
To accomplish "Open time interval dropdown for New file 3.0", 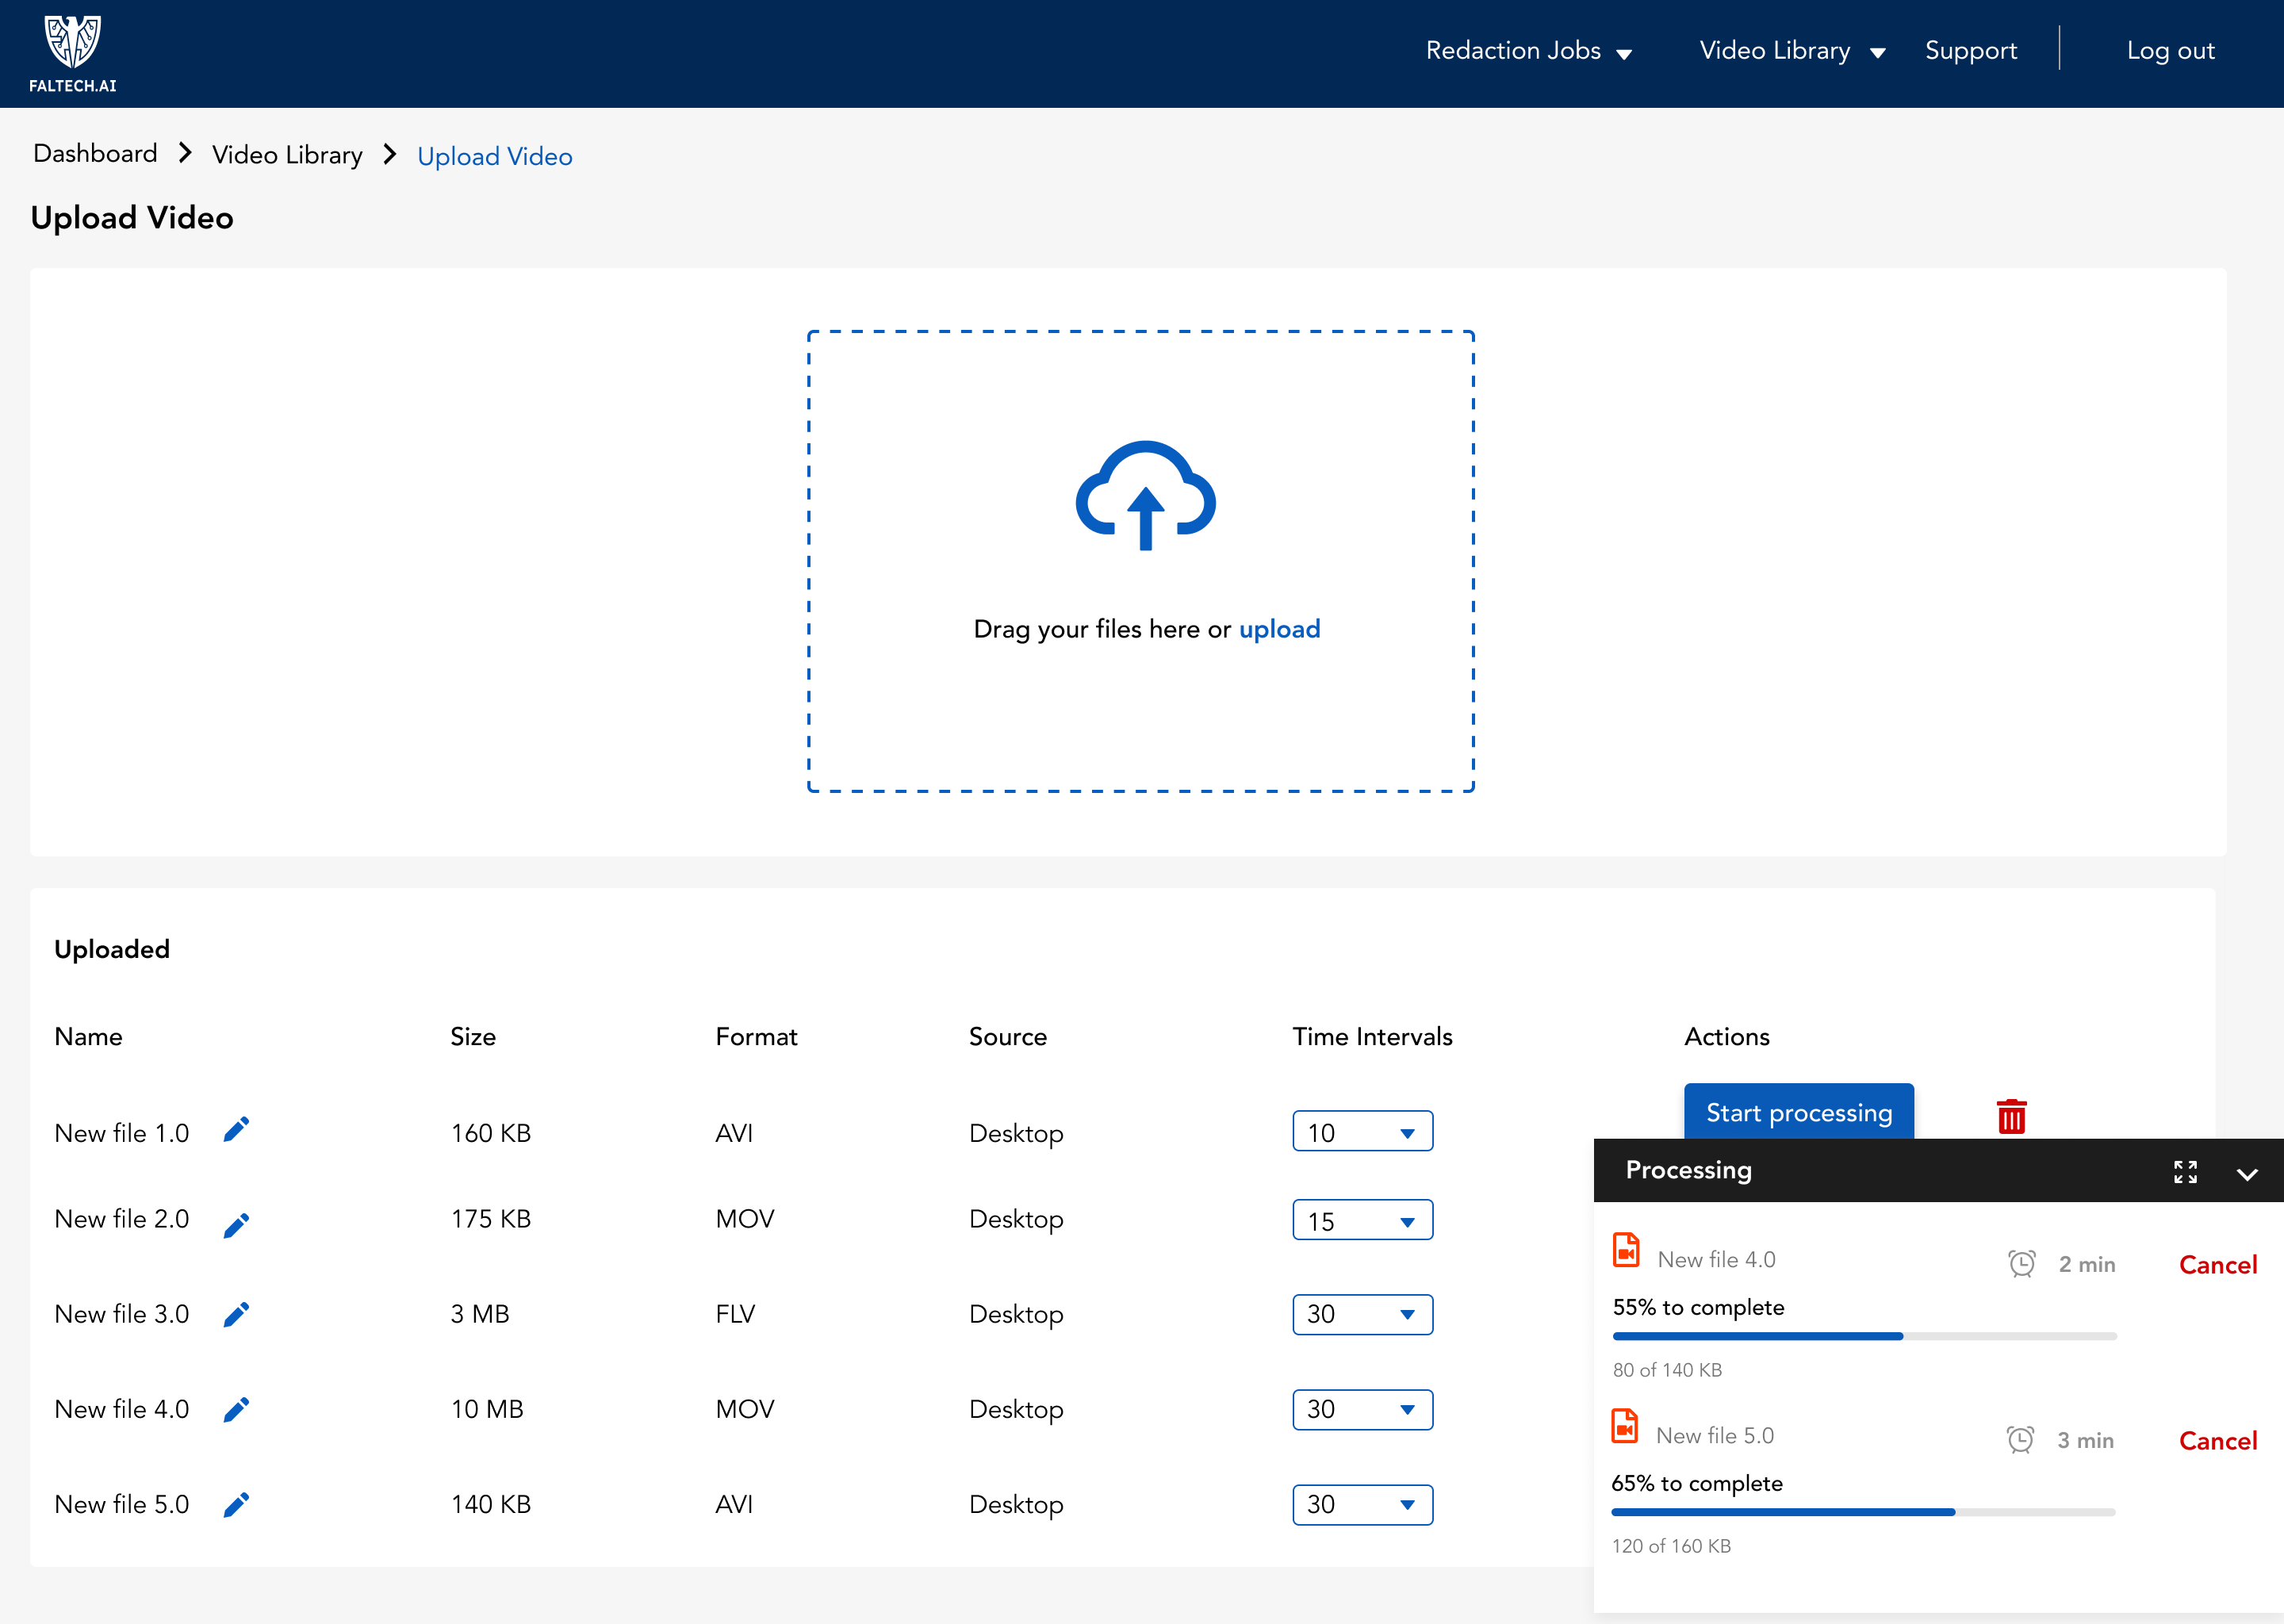I will (x=1362, y=1314).
